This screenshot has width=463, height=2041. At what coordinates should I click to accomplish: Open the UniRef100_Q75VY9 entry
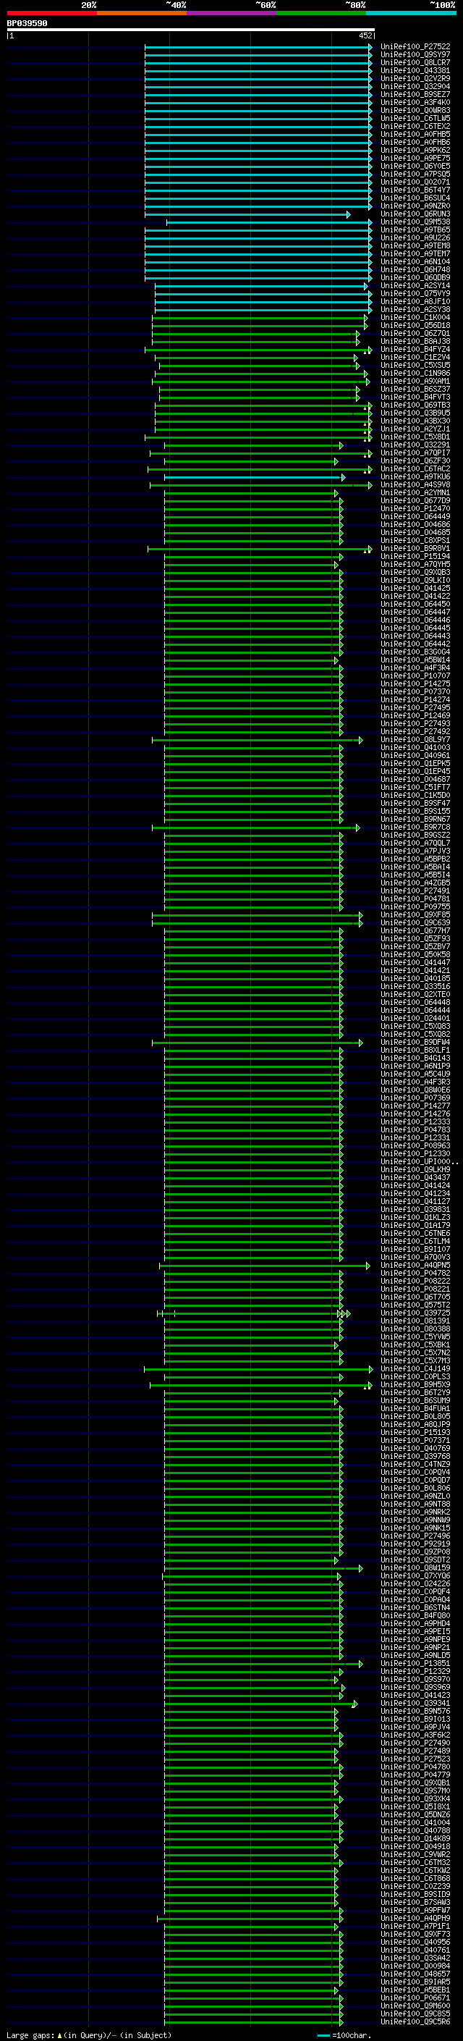tap(415, 294)
